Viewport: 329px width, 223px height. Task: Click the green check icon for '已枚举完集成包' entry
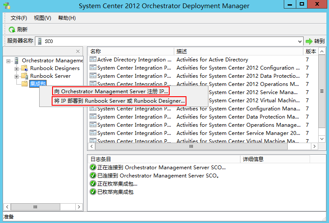93,192
